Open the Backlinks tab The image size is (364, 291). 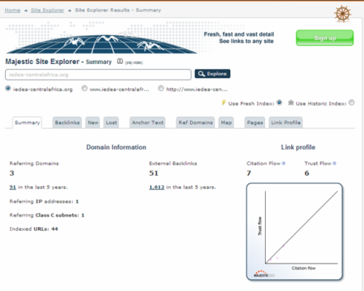[67, 122]
